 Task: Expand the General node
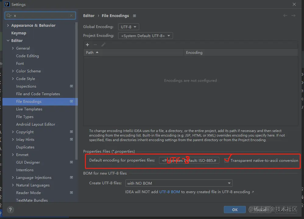click(13, 48)
